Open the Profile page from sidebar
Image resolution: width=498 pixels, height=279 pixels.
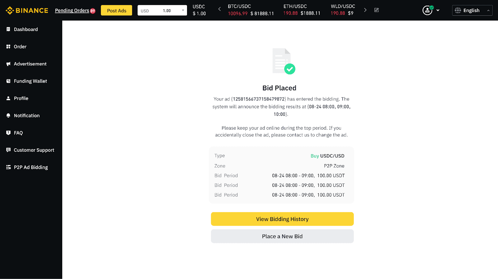21,98
